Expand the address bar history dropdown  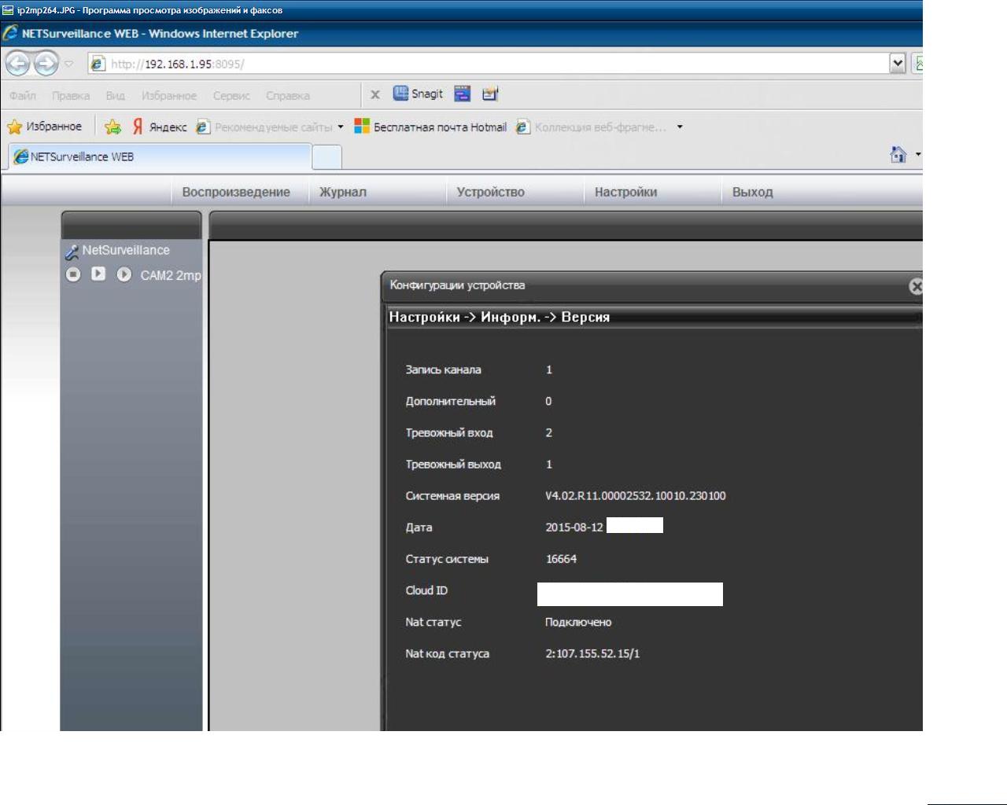897,64
